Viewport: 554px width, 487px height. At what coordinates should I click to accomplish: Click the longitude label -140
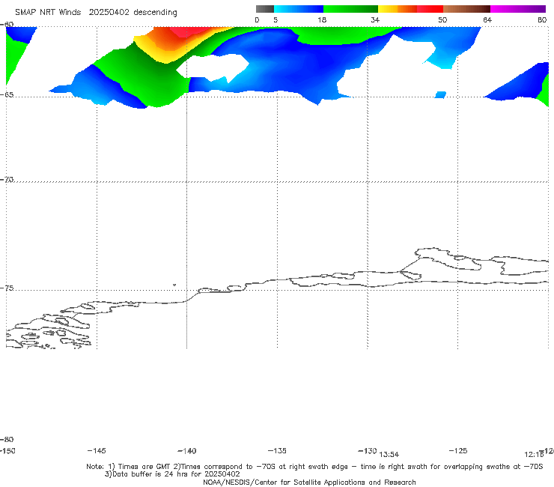coord(187,450)
